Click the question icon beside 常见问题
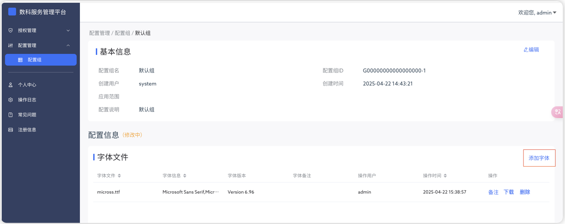The image size is (565, 224). pyautogui.click(x=11, y=115)
